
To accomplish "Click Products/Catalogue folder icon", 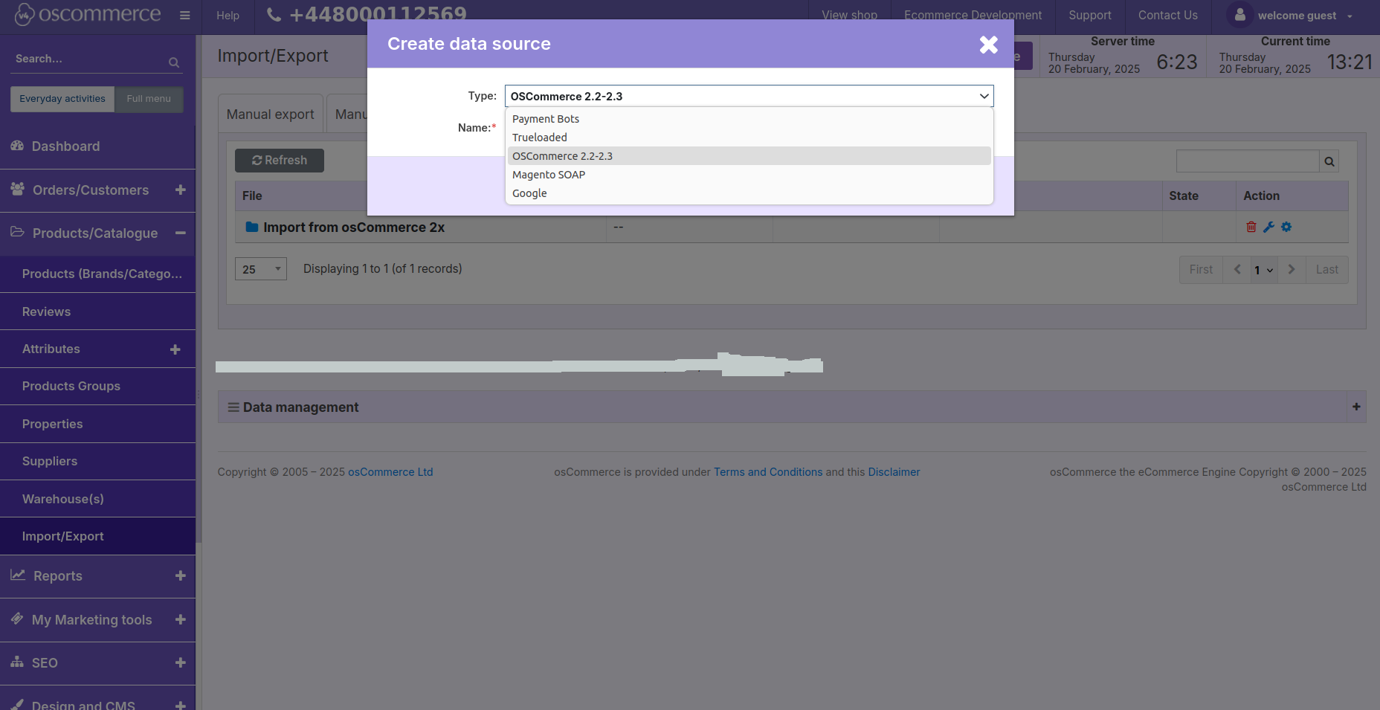I will click(x=17, y=232).
